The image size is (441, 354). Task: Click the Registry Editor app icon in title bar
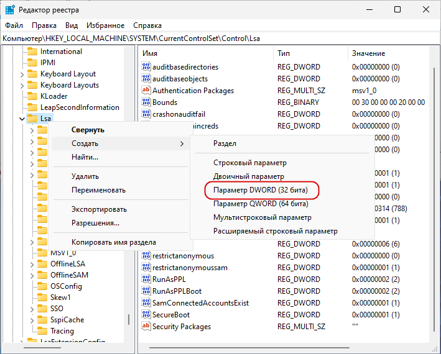pos(10,9)
